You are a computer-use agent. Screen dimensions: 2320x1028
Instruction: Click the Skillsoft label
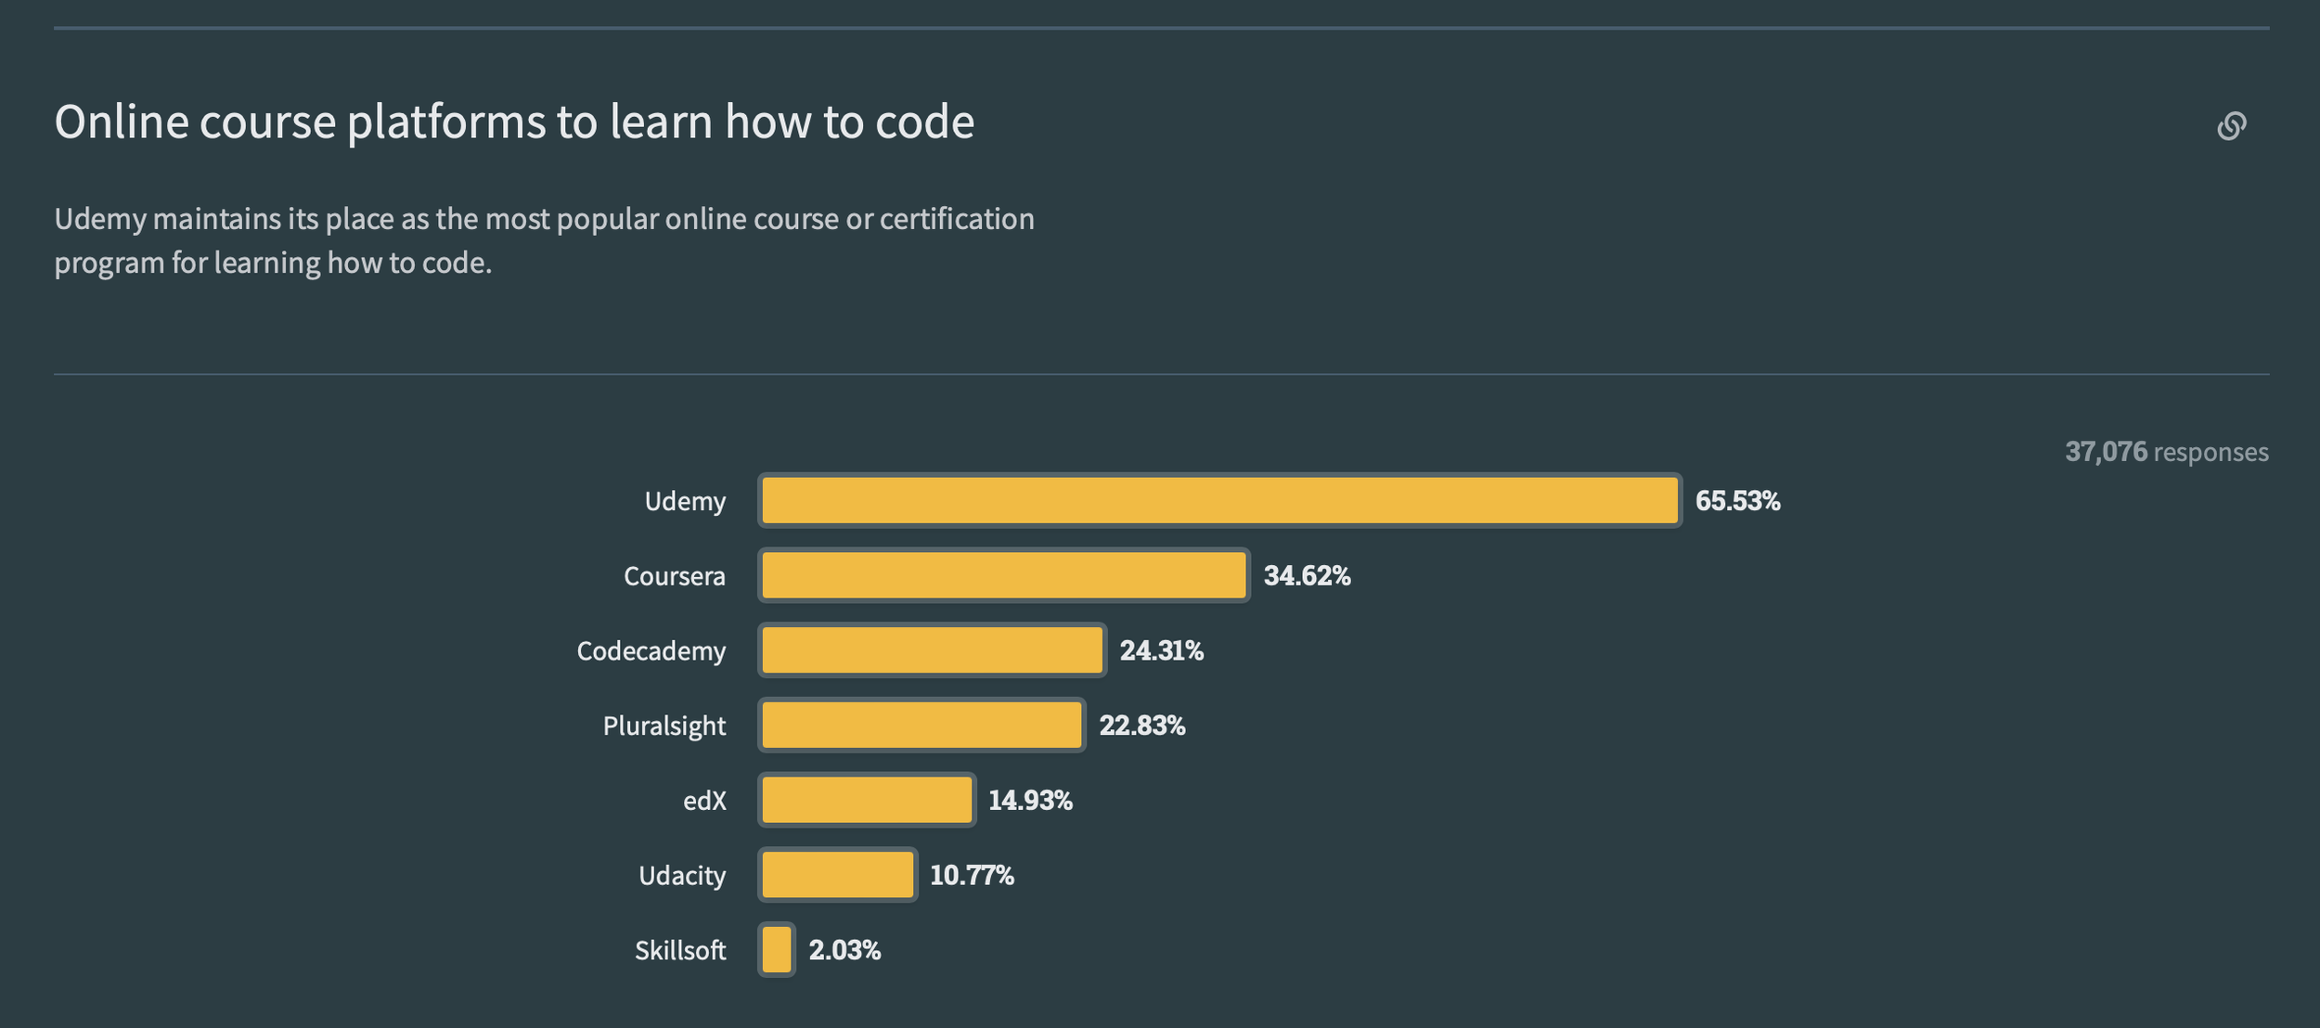pyautogui.click(x=679, y=951)
